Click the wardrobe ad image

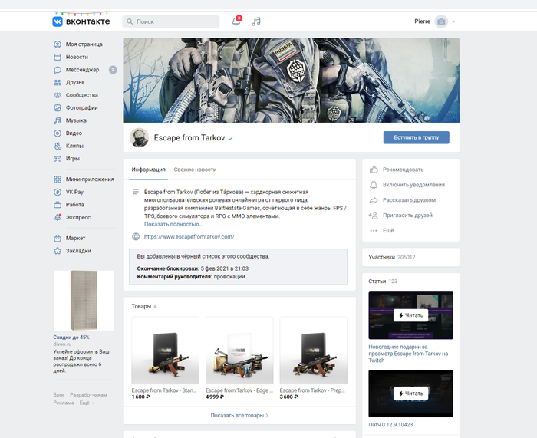coord(84,301)
